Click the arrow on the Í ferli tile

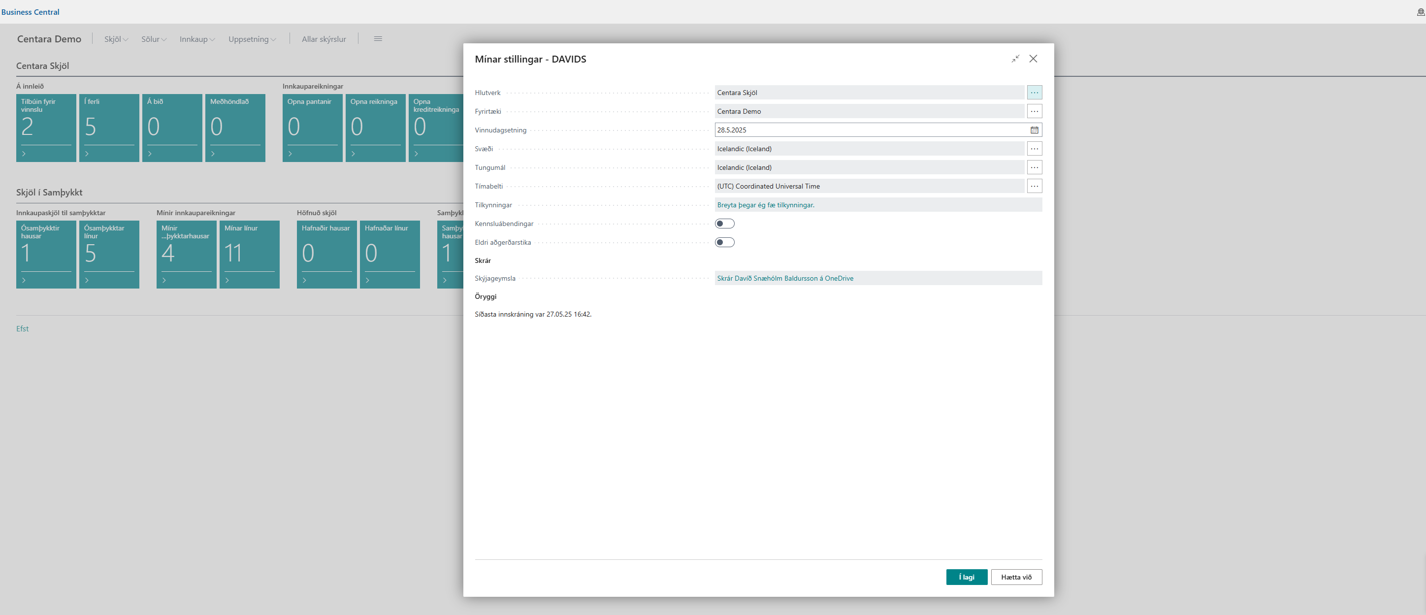(x=87, y=154)
